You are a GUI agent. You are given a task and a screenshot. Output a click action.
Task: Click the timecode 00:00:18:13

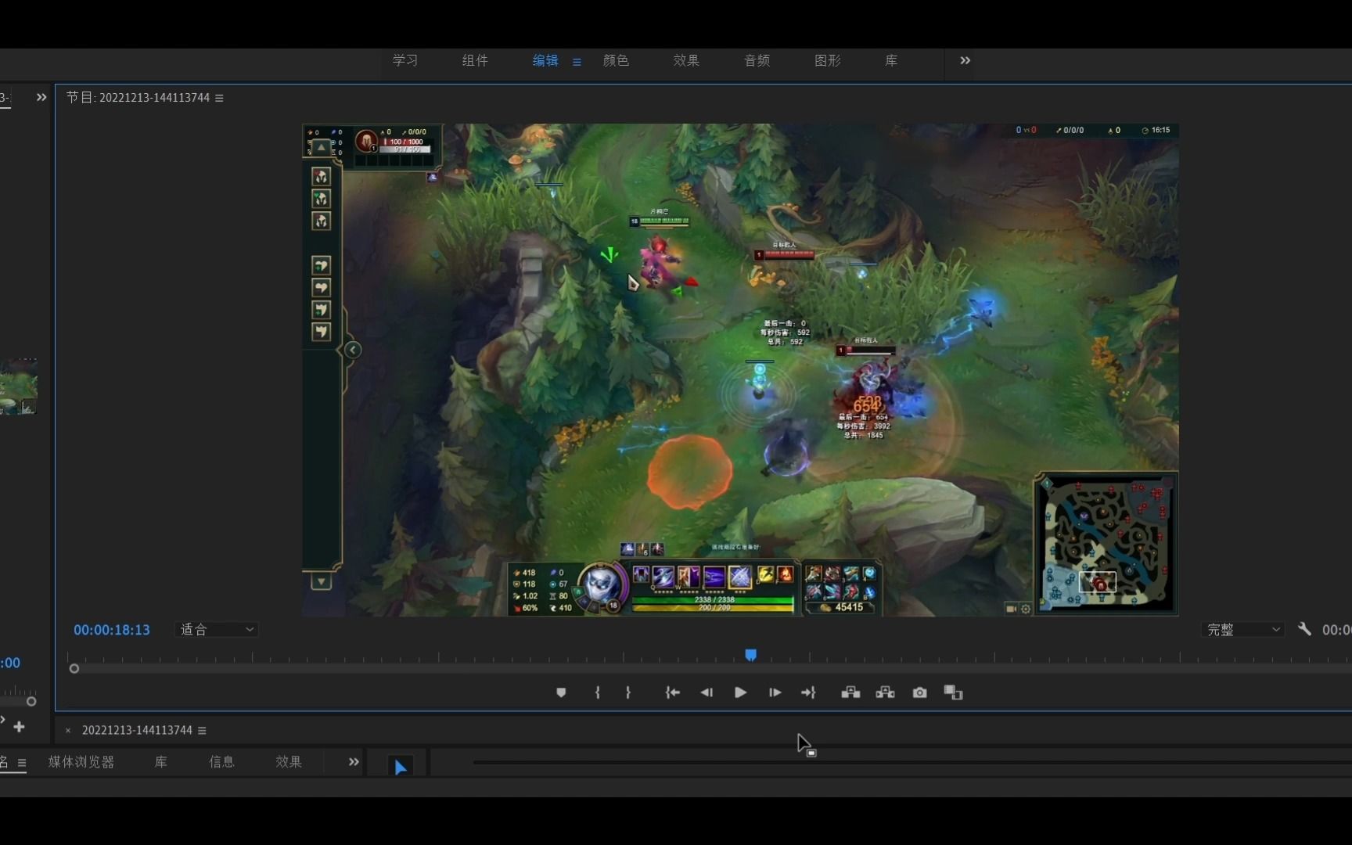(x=112, y=630)
